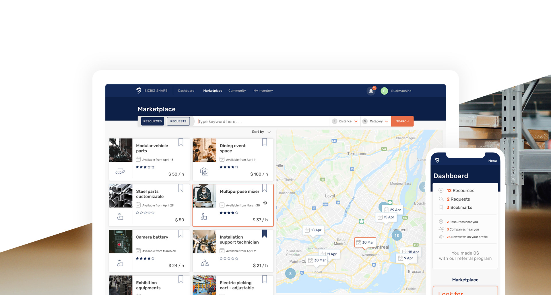Click the location pin icon beside Resources near you

441,222
